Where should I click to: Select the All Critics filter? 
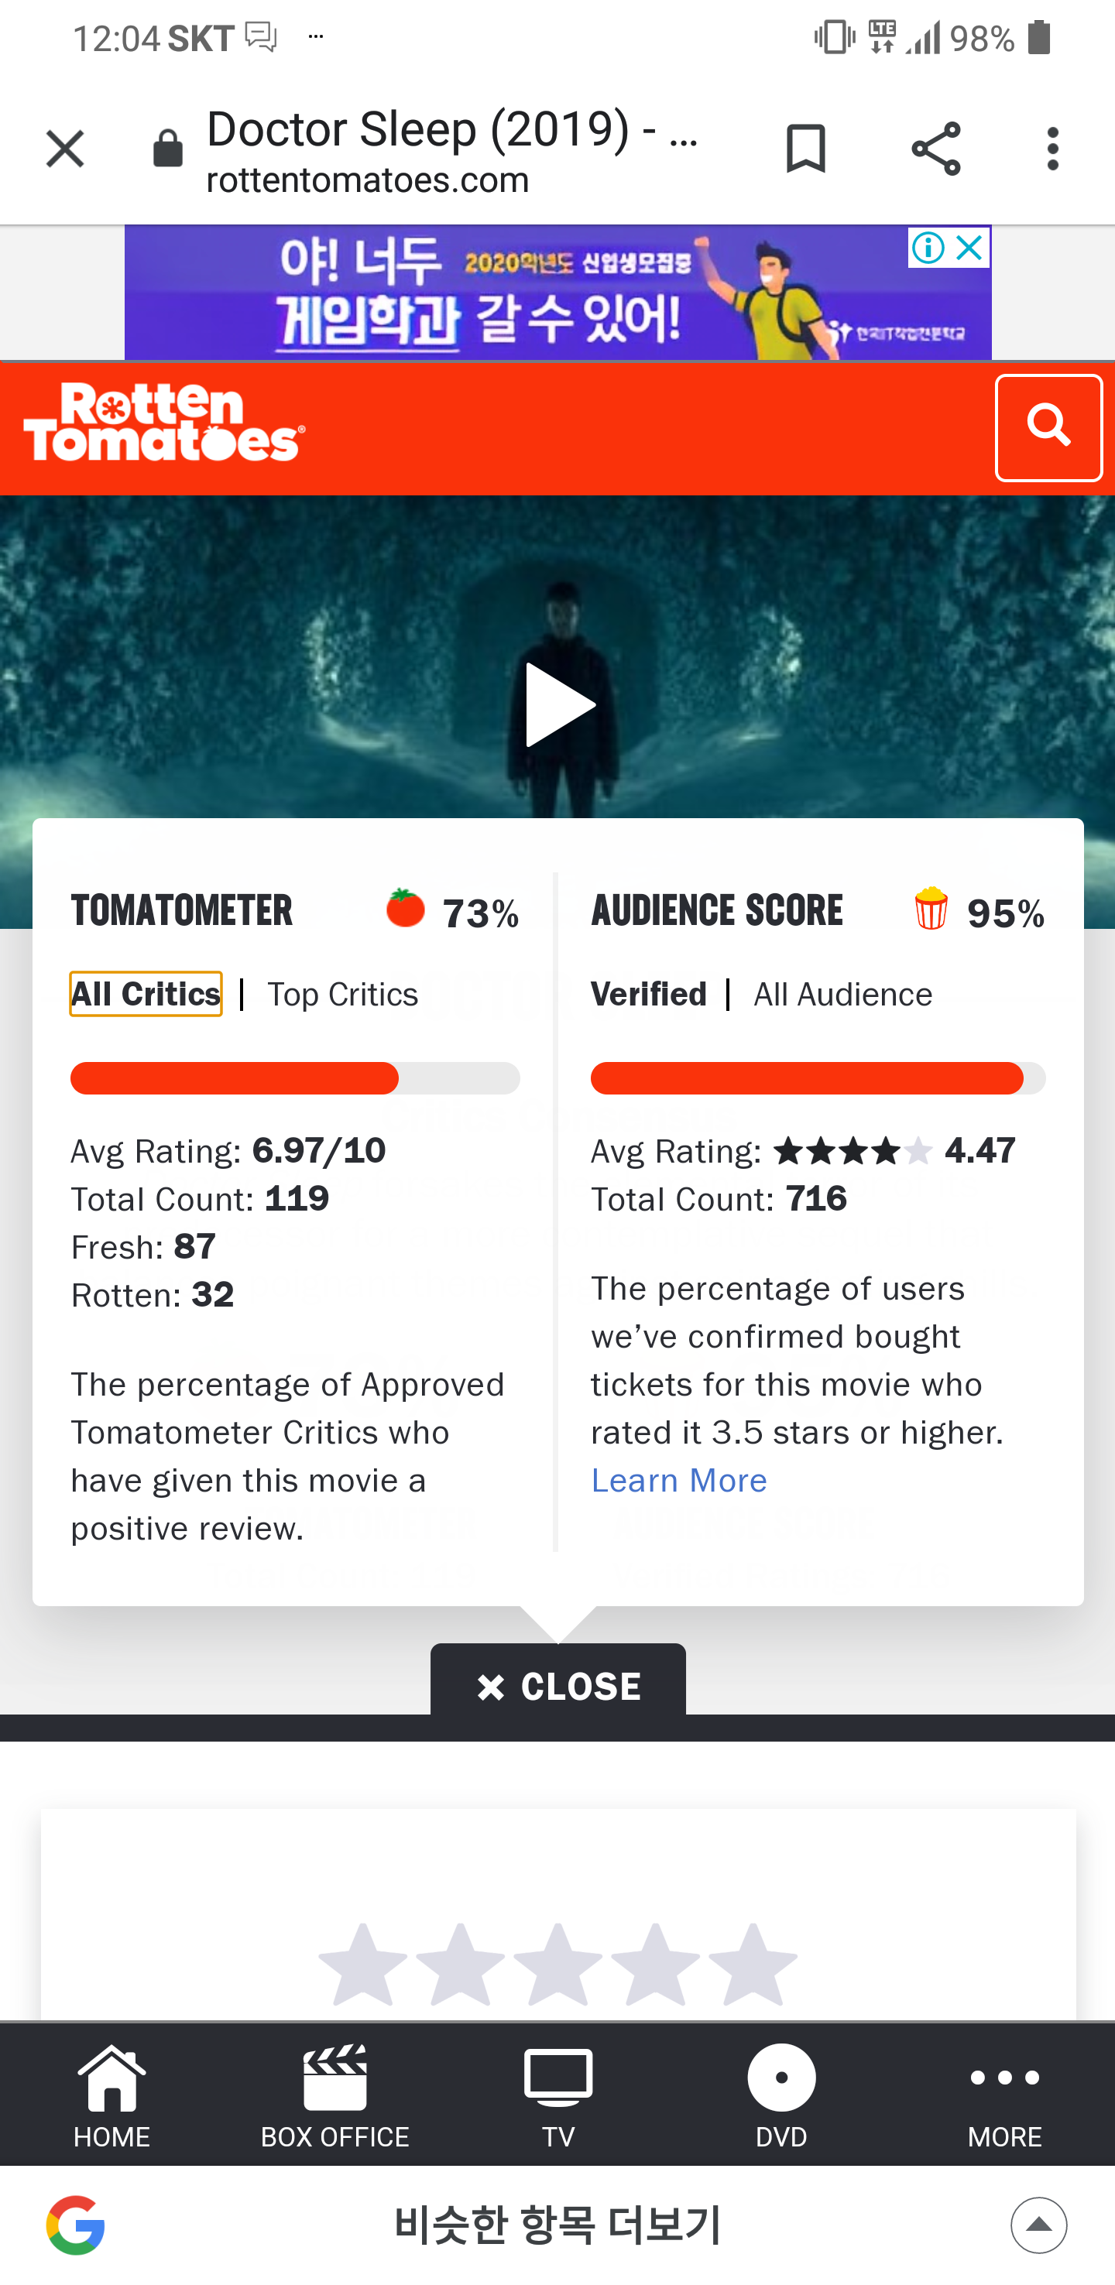tap(146, 993)
